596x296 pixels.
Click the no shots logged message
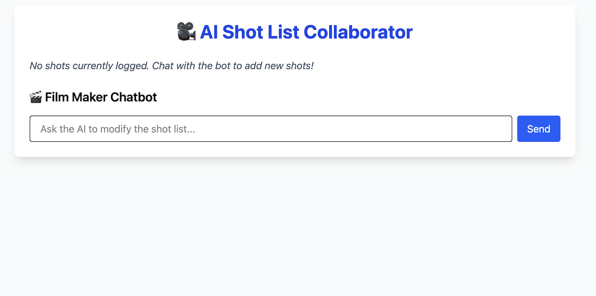click(171, 66)
